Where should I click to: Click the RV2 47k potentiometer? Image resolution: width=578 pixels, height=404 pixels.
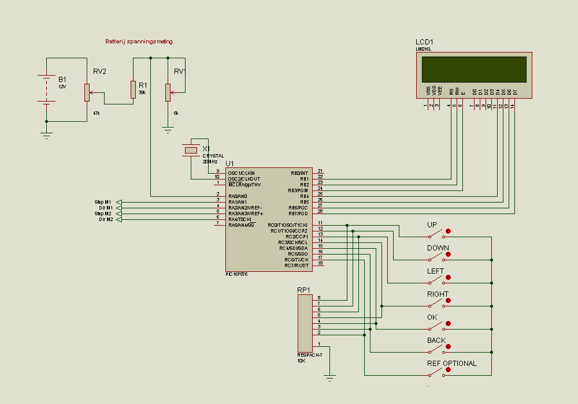87,92
